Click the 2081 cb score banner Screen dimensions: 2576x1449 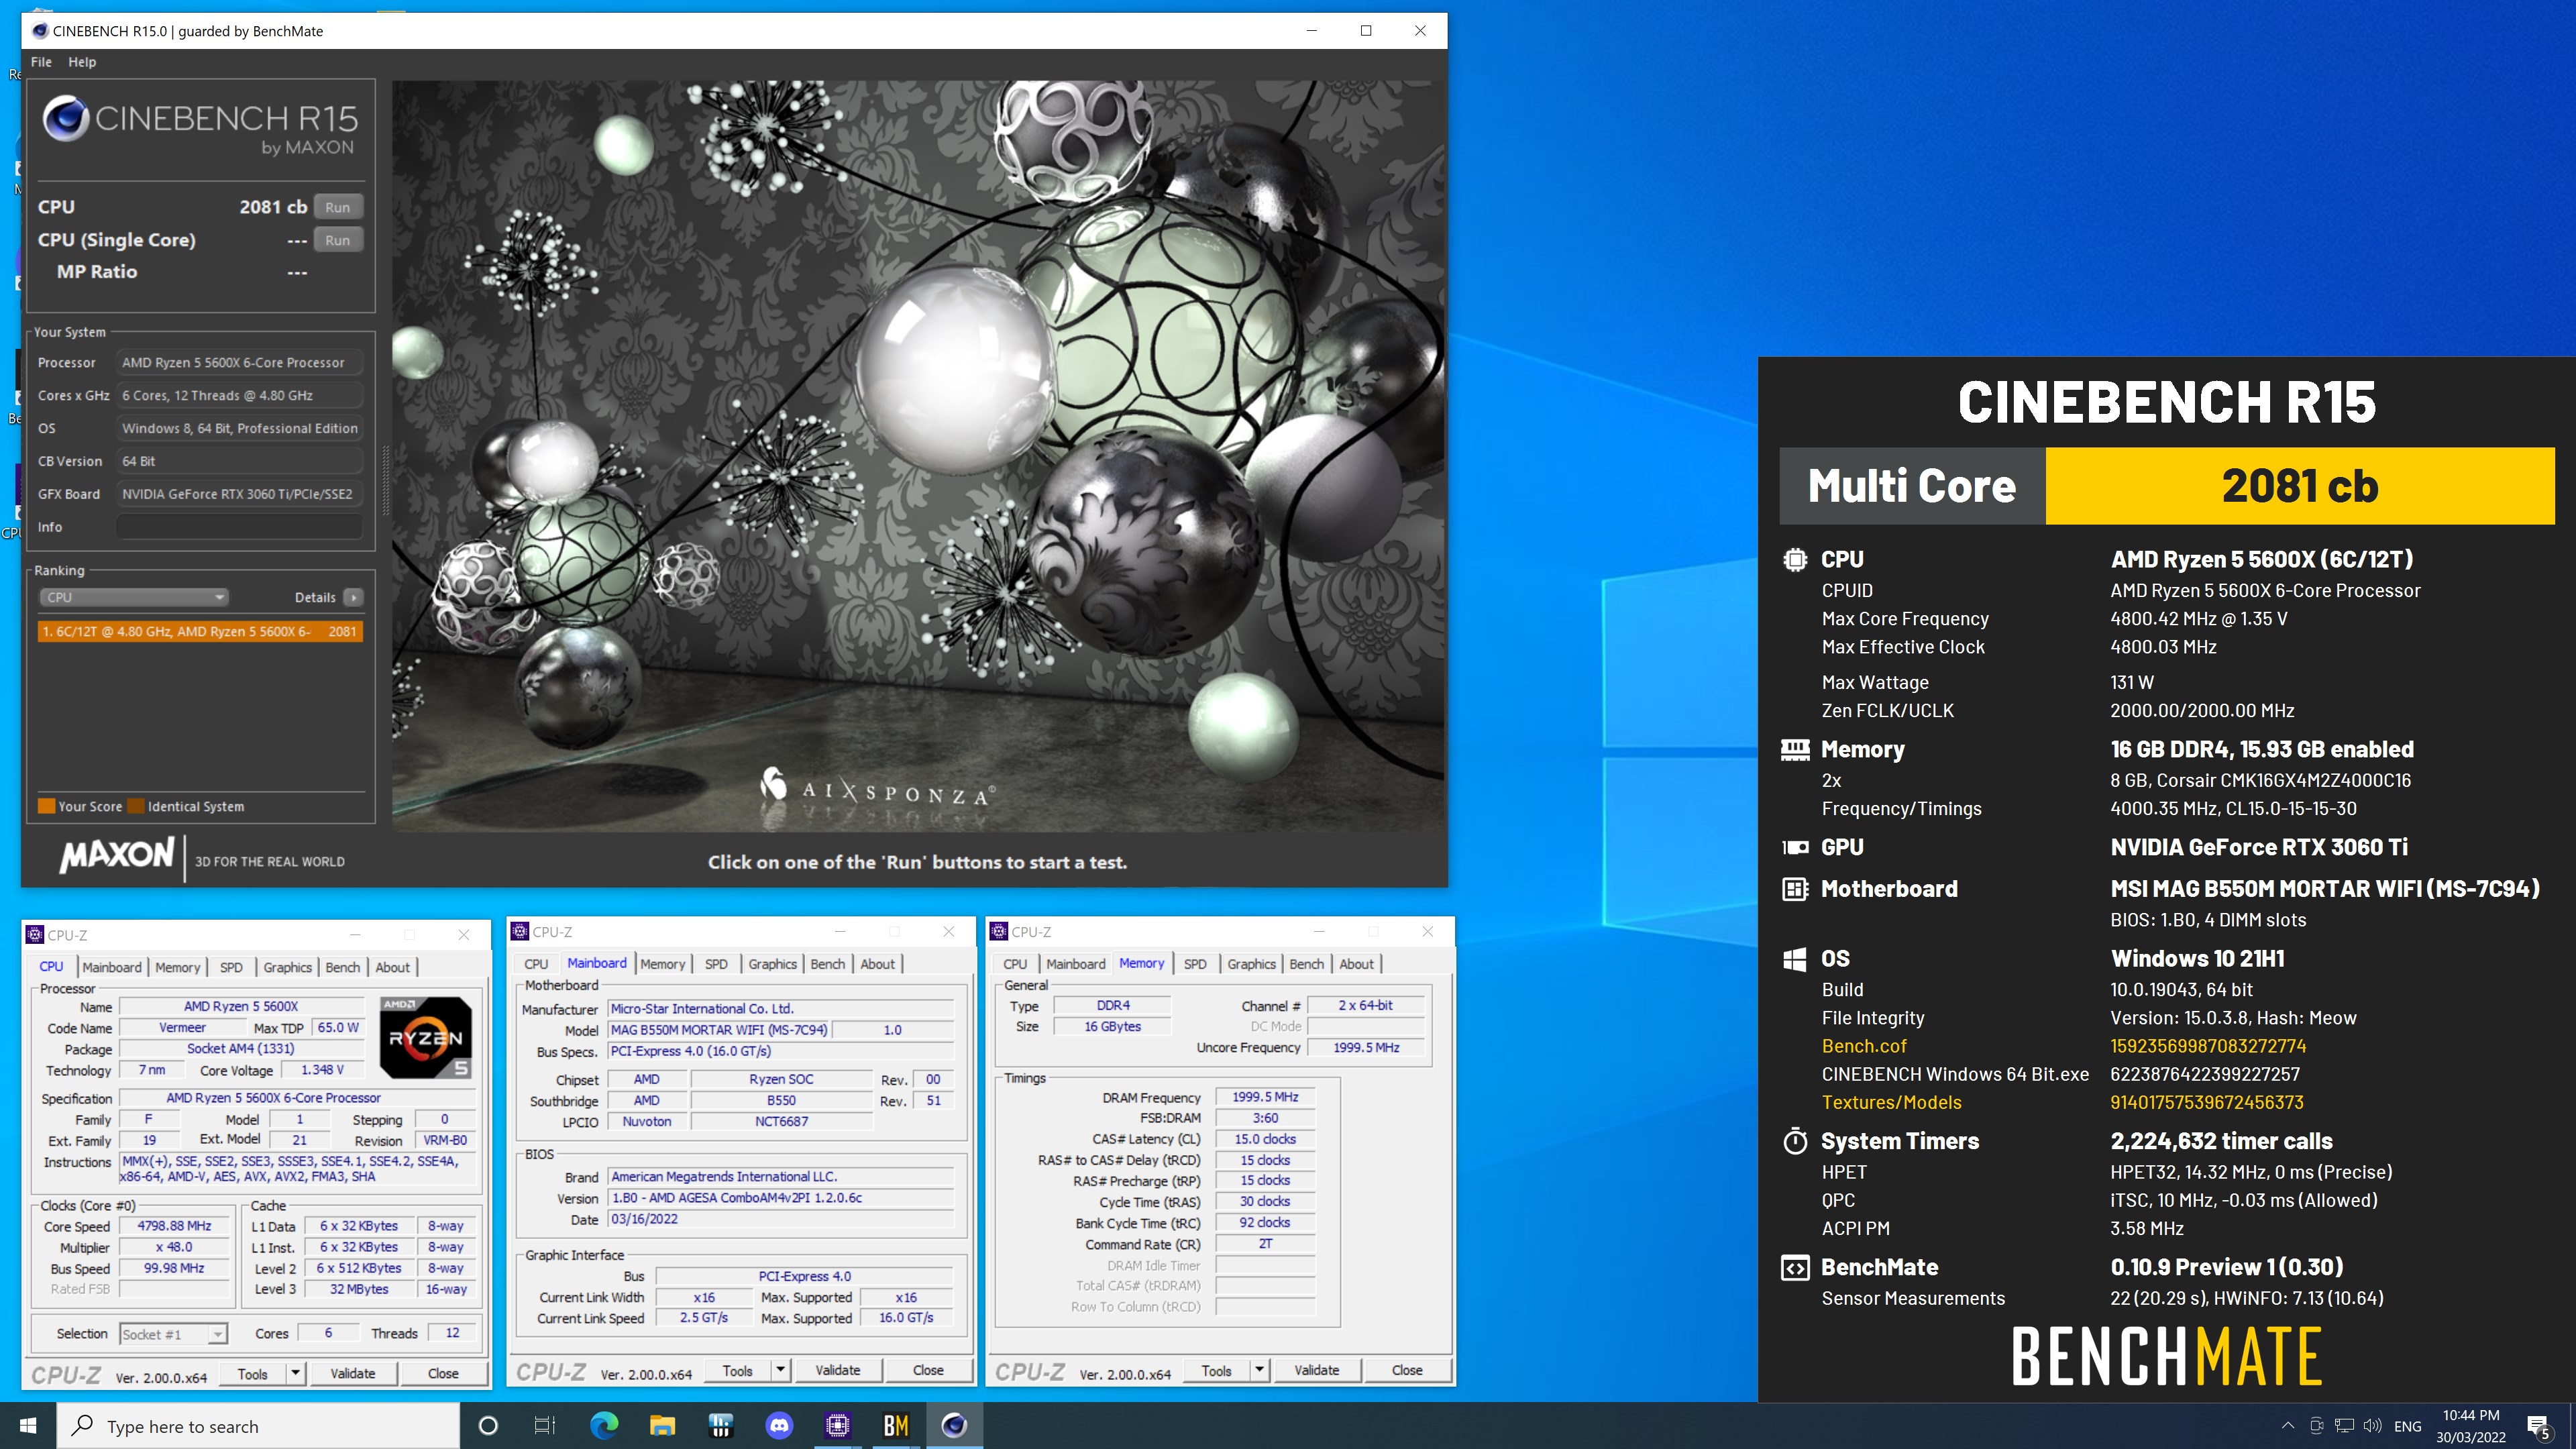(2300, 486)
